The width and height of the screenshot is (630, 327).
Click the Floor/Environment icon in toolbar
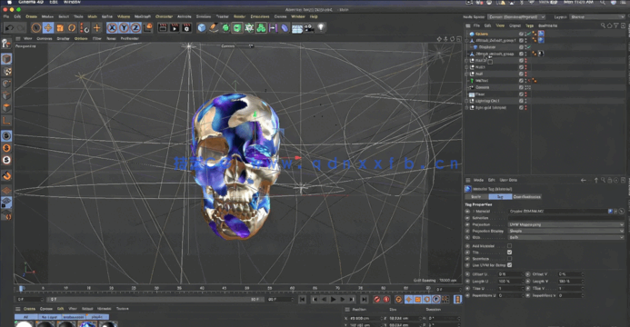tap(297, 27)
